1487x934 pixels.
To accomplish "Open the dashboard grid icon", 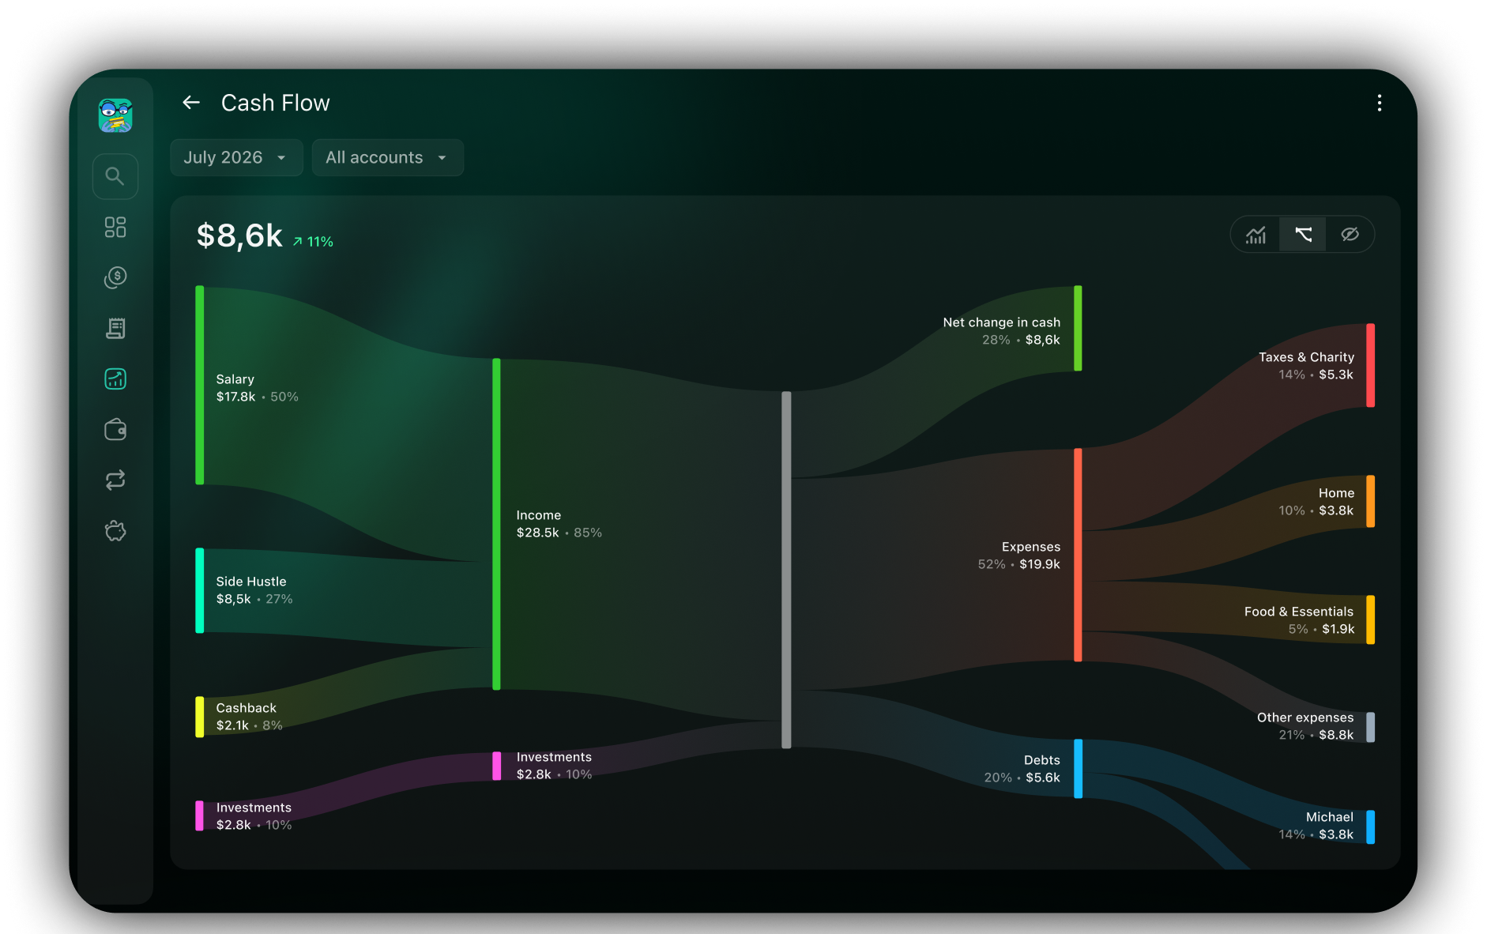I will tap(115, 228).
